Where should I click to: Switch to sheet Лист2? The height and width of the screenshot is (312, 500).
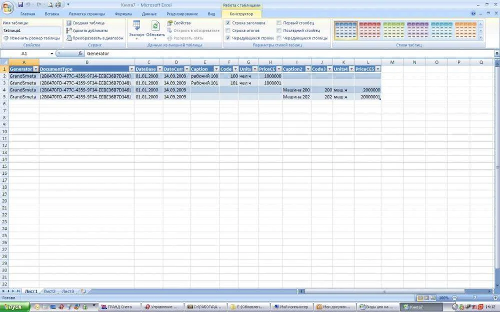click(x=49, y=292)
